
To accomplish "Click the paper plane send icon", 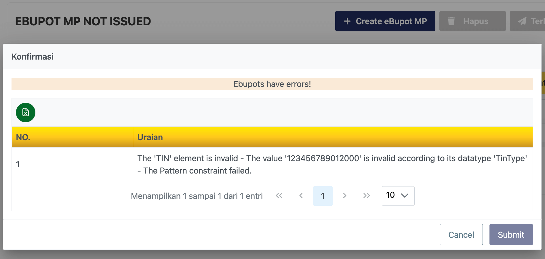I will click(x=522, y=21).
